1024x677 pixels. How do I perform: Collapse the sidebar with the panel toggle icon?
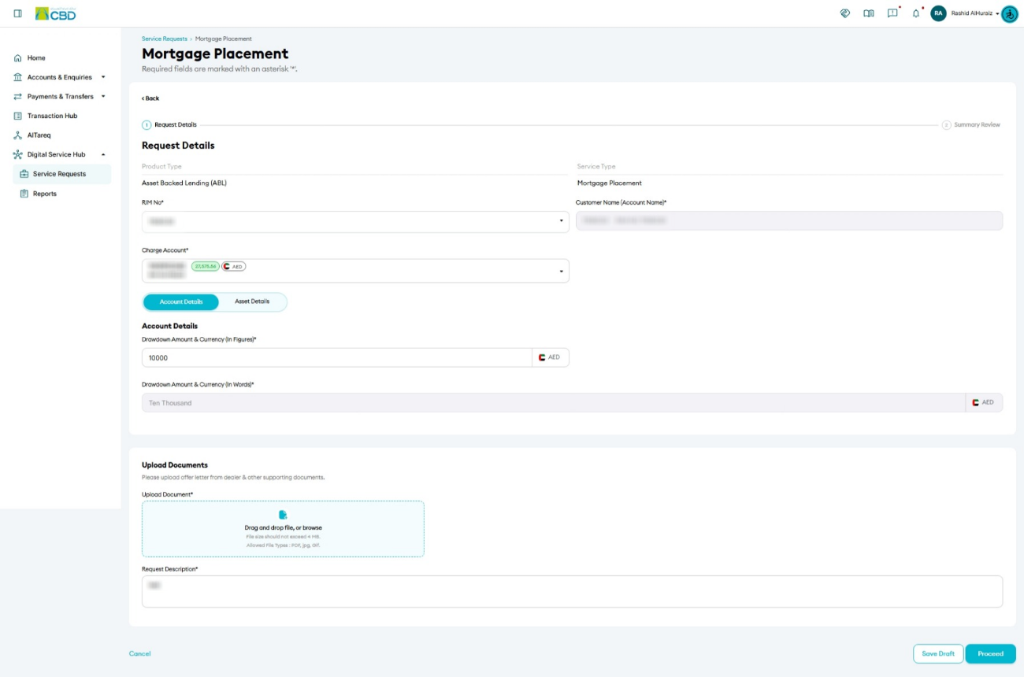click(17, 13)
